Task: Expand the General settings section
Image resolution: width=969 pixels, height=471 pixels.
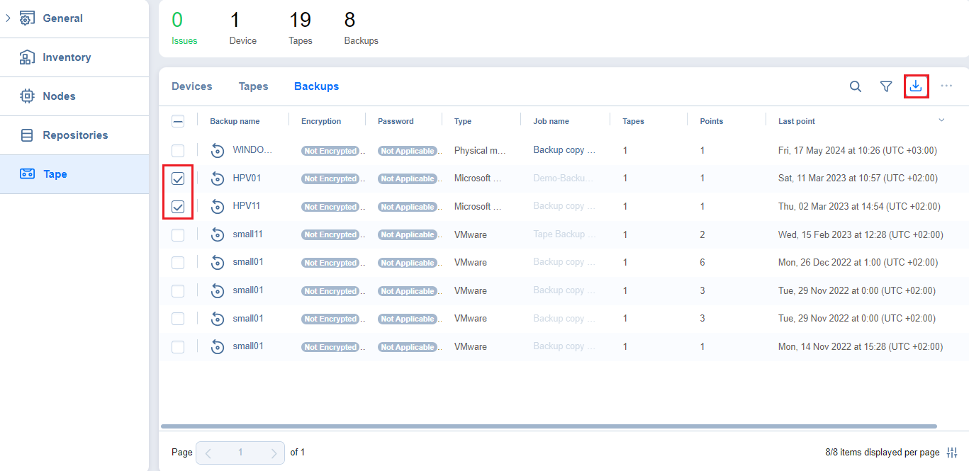Action: [9, 18]
